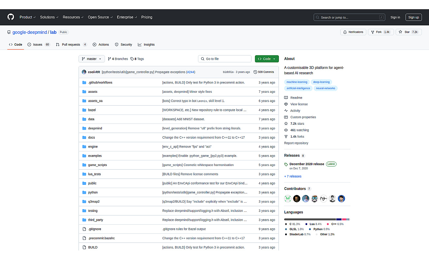429x260 pixels.
Task: View the + 7 releases link
Action: (293, 177)
